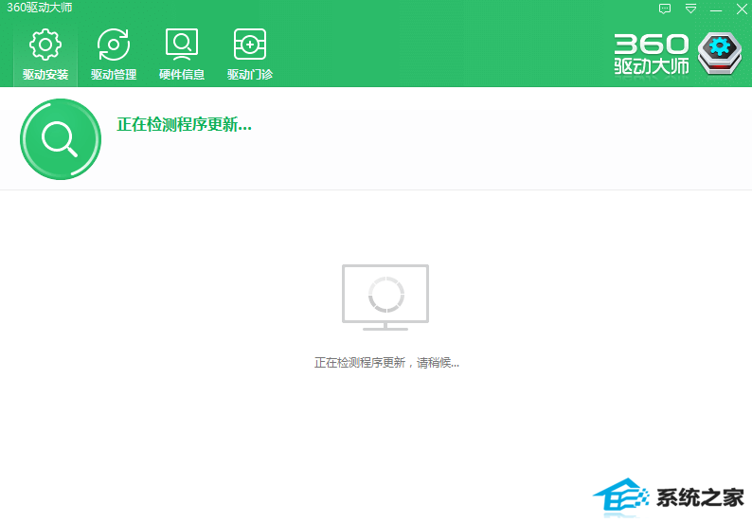The image size is (752, 523).
Task: Click the green heading 正在检测程序更新...
Action: pos(184,124)
